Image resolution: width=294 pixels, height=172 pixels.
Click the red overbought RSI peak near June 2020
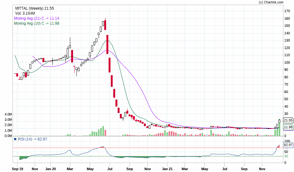[102, 147]
